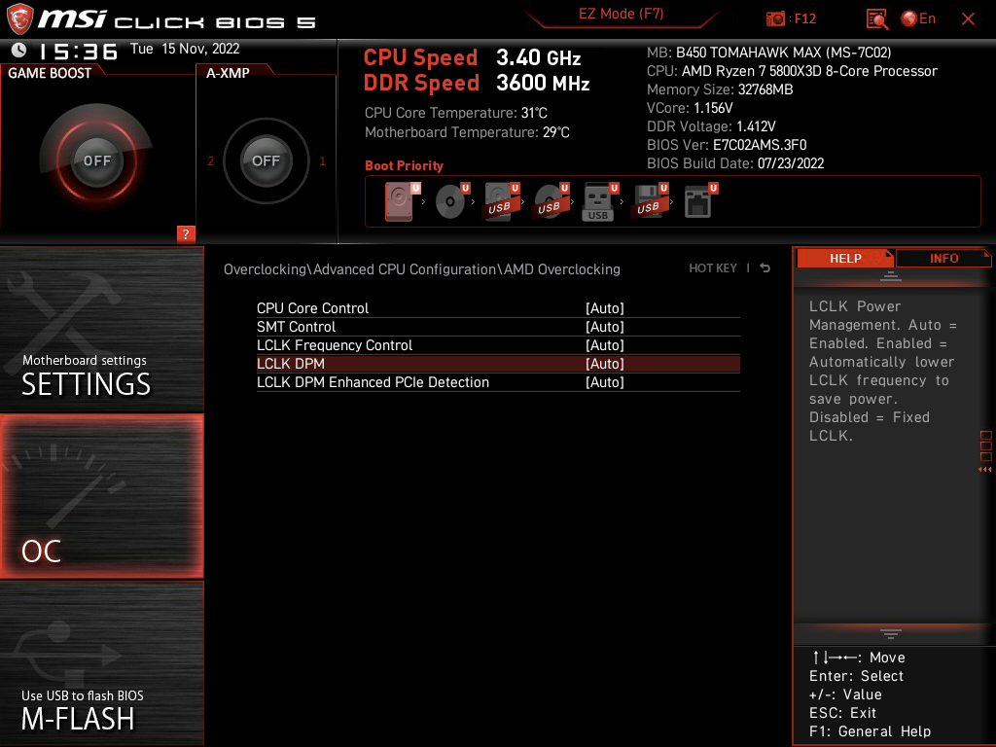Click the help panel top scroll handle
Viewport: 996px width, 747px height.
click(890, 276)
